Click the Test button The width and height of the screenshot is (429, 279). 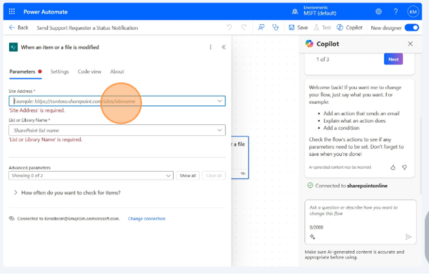tap(322, 28)
